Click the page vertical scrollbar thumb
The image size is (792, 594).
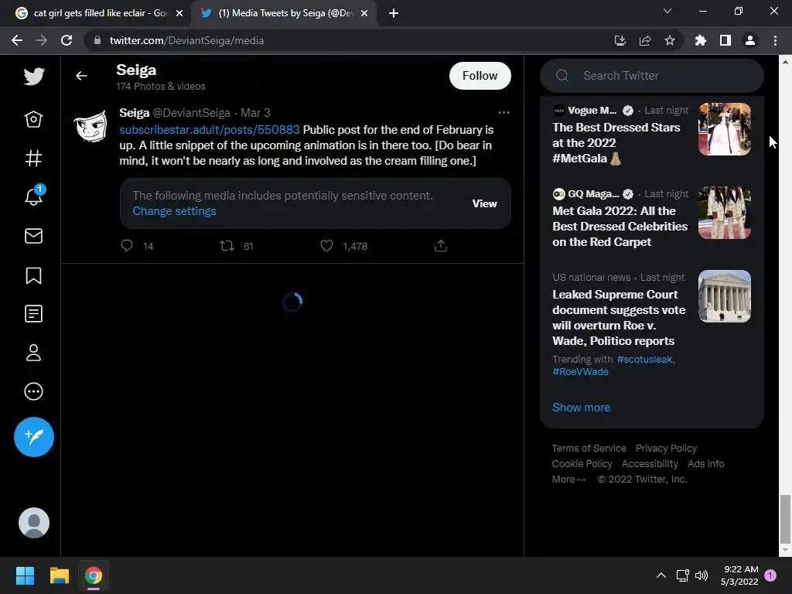(x=785, y=517)
